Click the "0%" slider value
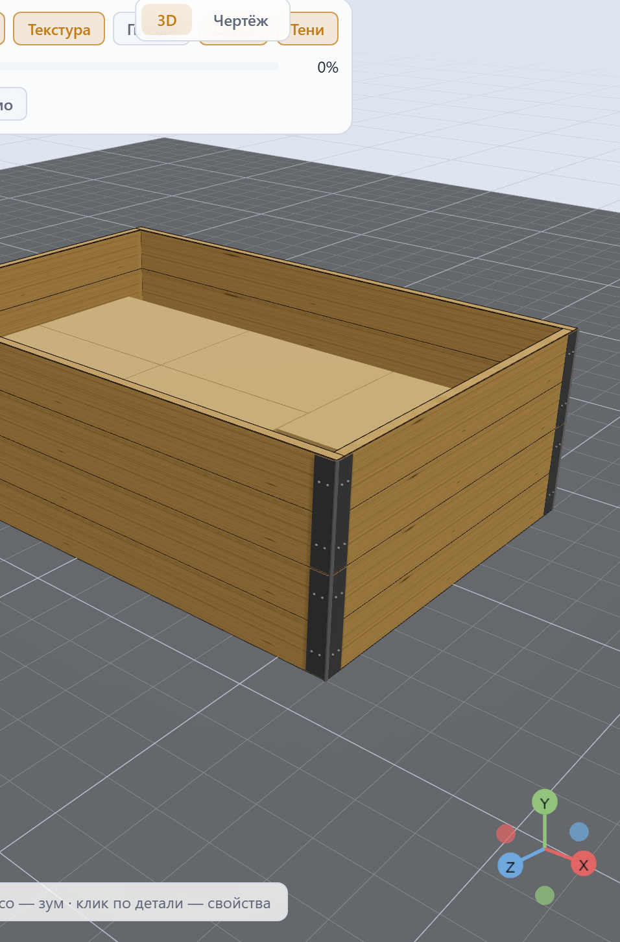The image size is (620, 942). 328,67
